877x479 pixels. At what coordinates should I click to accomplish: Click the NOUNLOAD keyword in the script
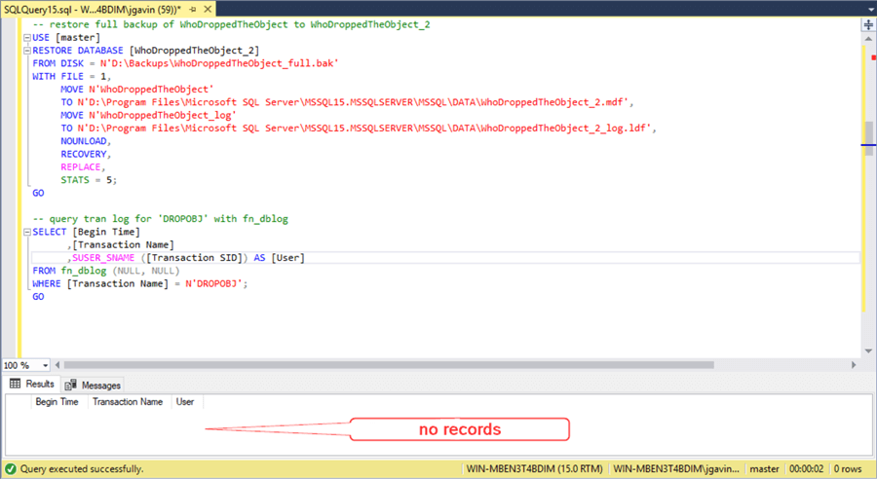84,141
